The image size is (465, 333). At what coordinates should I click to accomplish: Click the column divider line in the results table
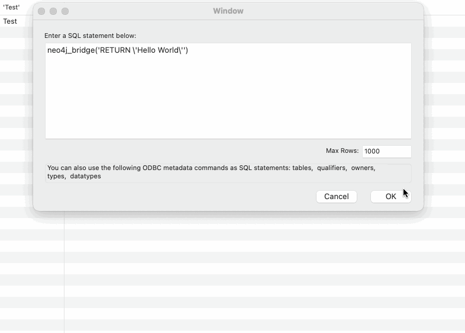point(64,272)
